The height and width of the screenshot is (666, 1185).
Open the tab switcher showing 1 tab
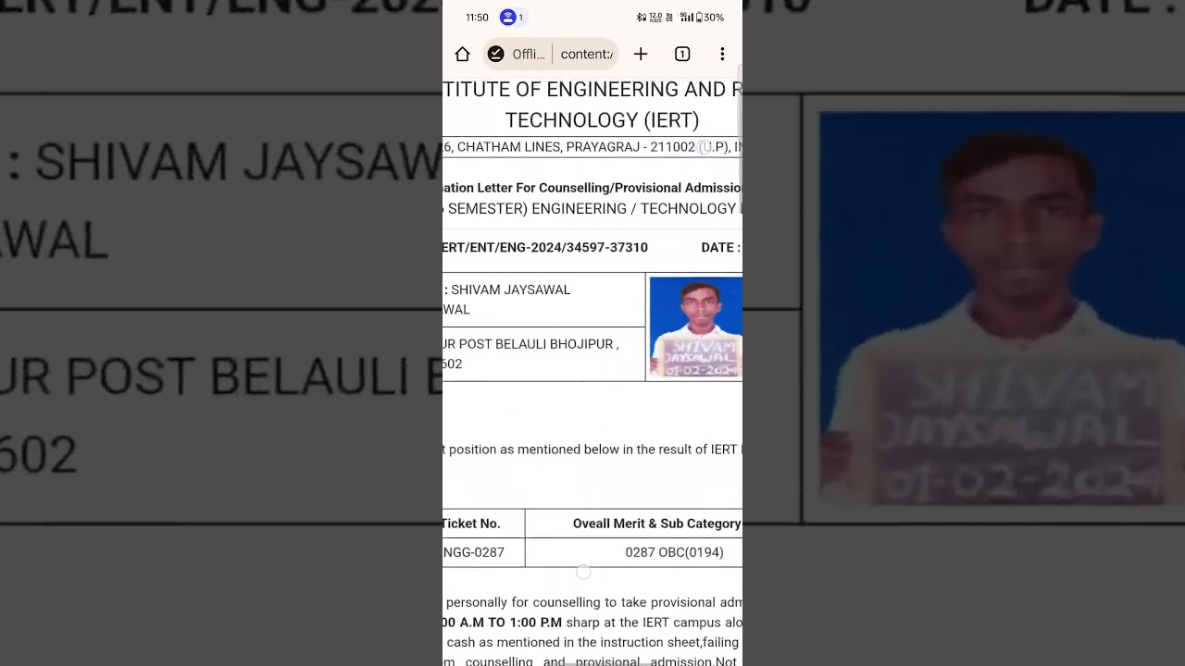click(x=682, y=55)
